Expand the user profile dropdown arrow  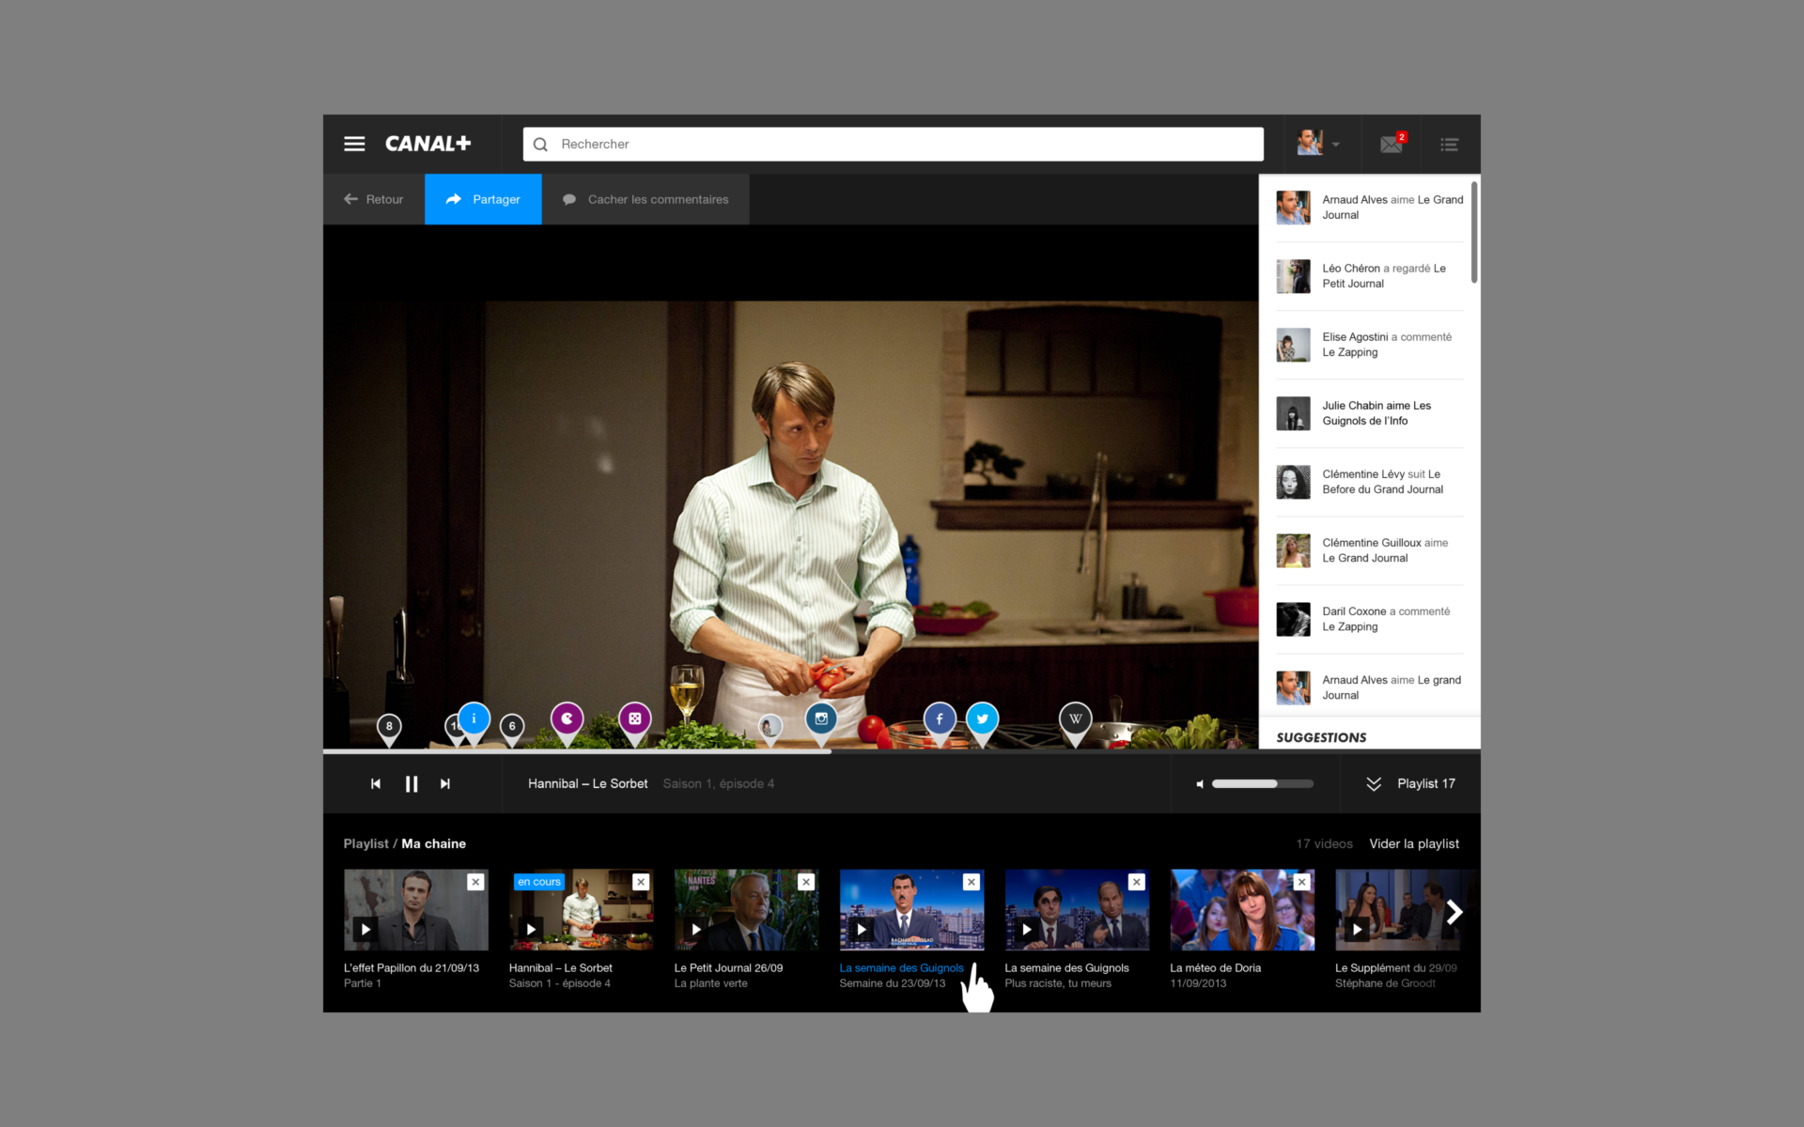(1335, 145)
